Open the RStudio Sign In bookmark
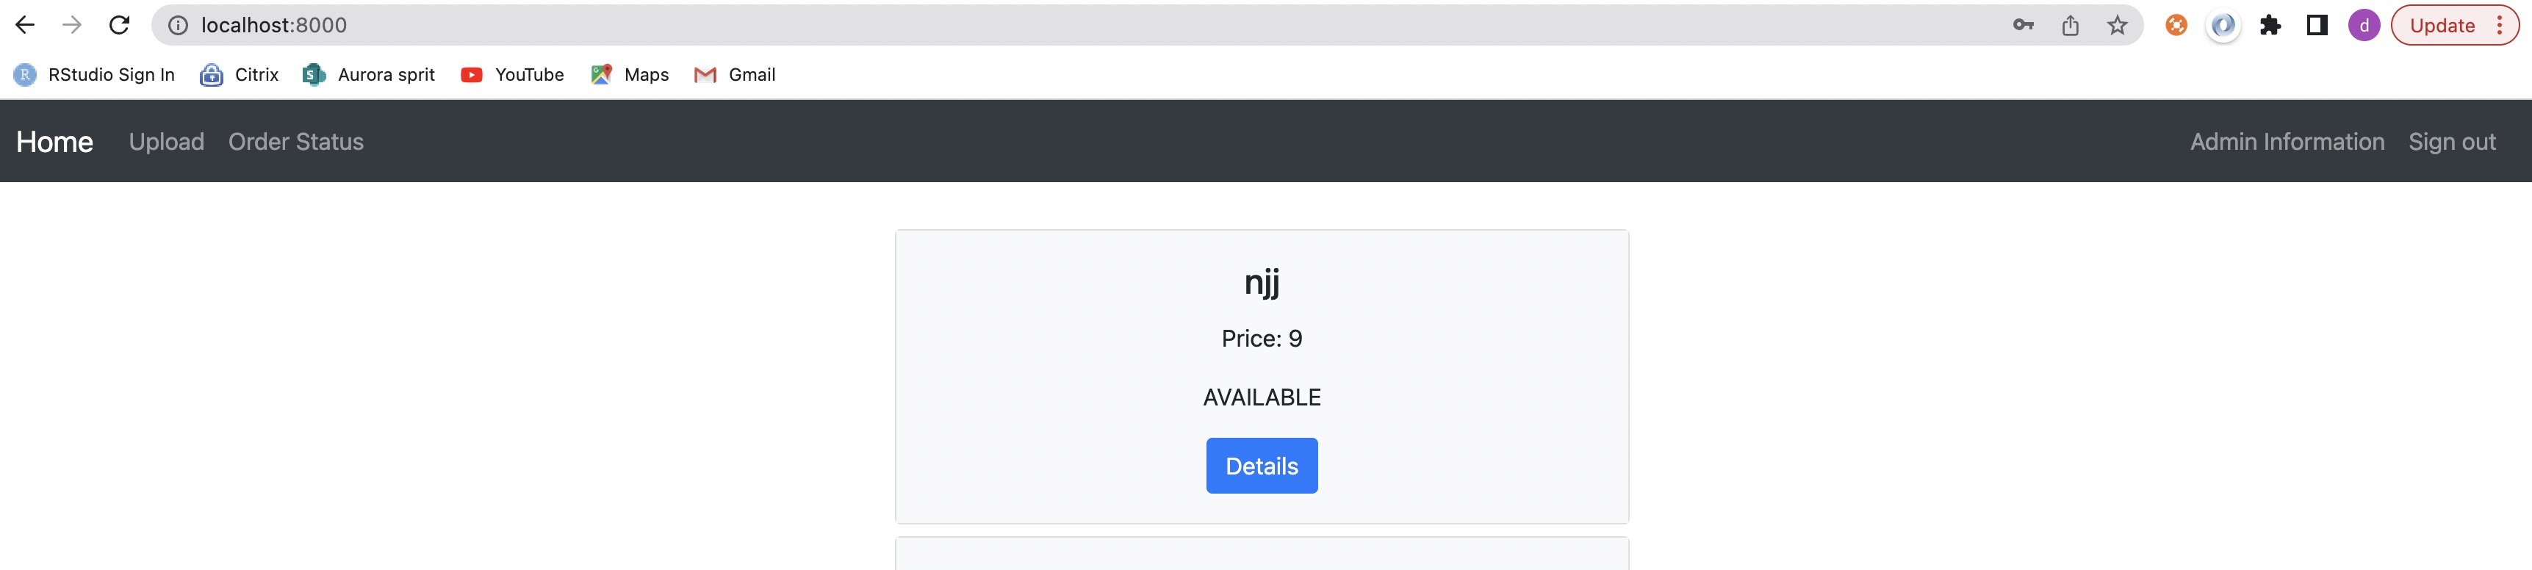 tap(94, 75)
